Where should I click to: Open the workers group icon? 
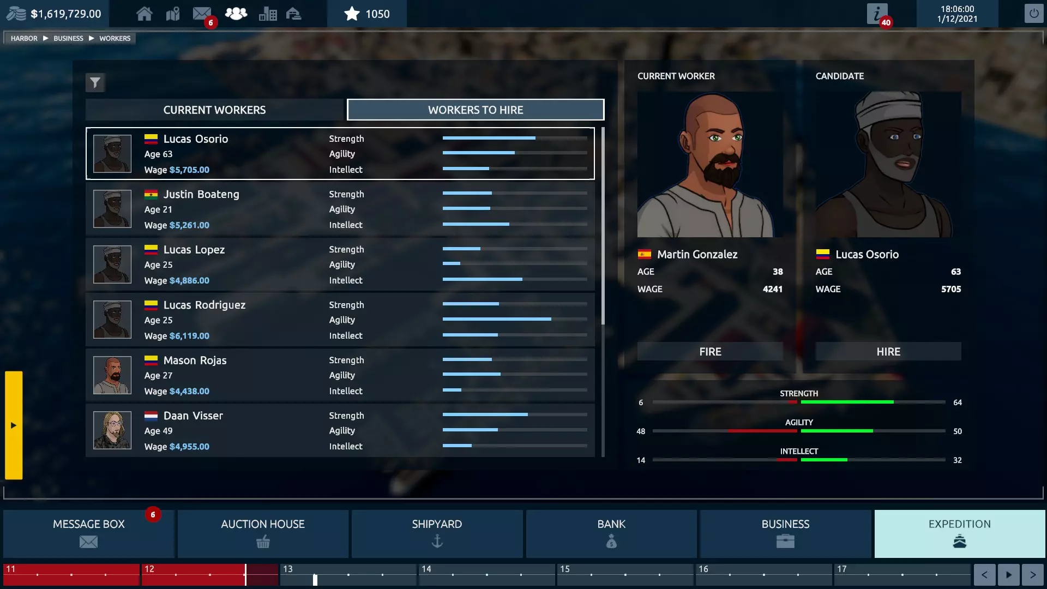click(236, 14)
